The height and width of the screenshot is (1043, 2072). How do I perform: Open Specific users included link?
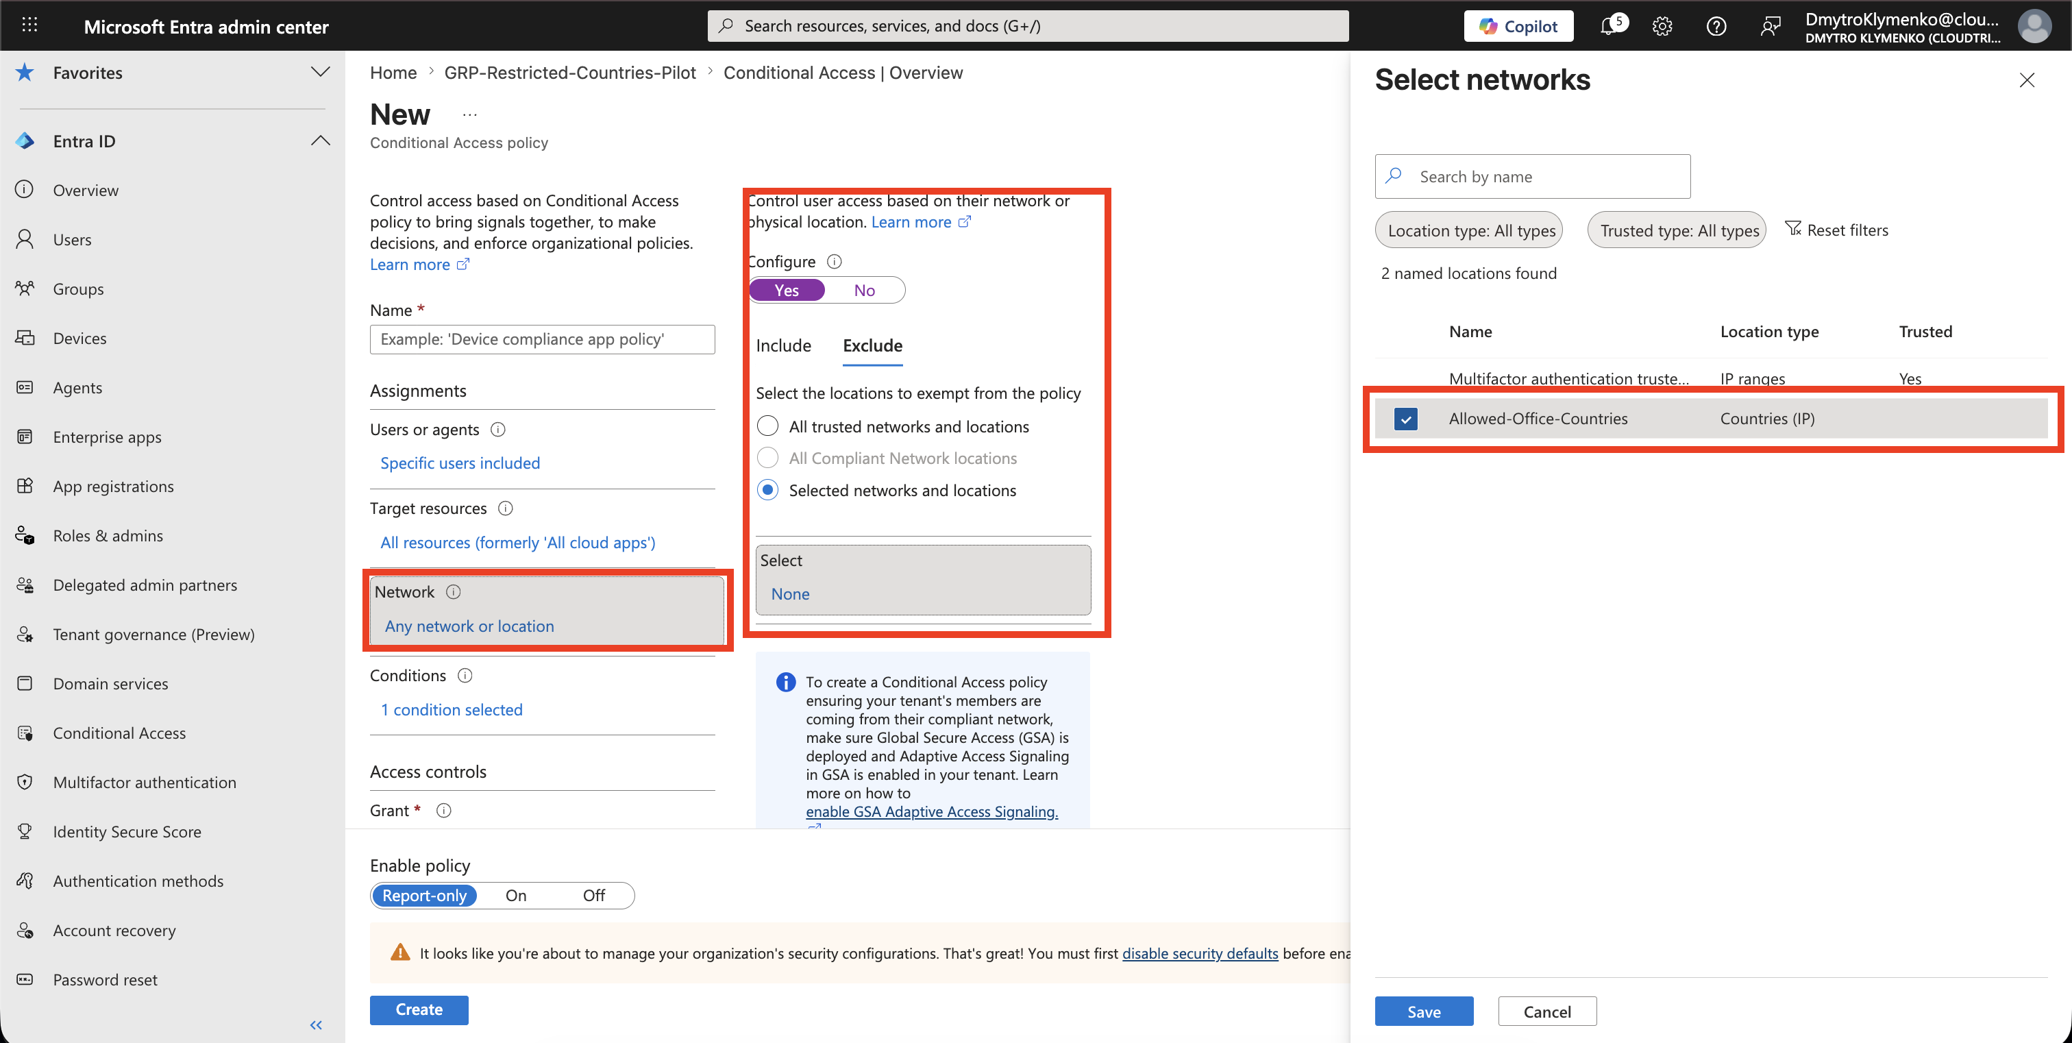460,463
